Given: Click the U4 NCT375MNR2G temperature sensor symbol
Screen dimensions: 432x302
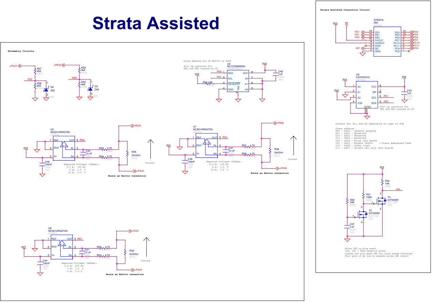Looking at the screenshot, I should click(238, 80).
